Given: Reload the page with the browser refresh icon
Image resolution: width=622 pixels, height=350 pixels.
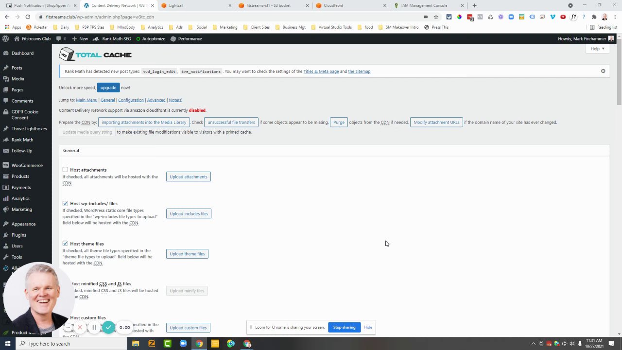Looking at the screenshot, I should click(28, 17).
